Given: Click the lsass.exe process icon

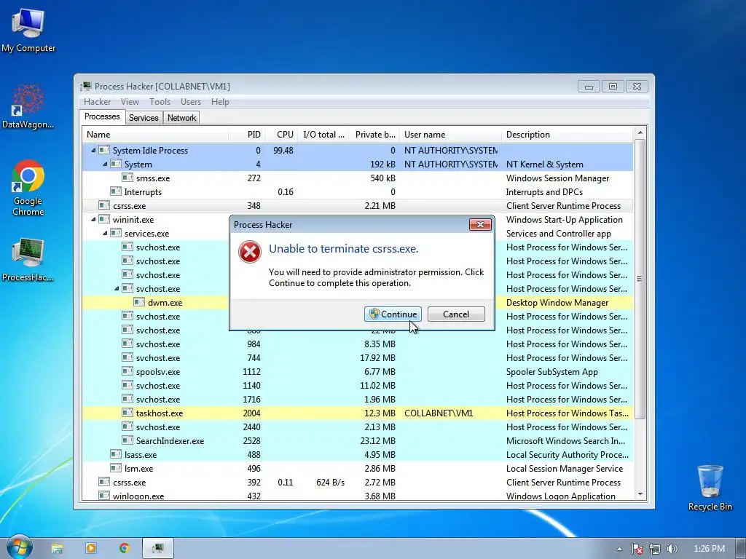Looking at the screenshot, I should click(x=116, y=454).
